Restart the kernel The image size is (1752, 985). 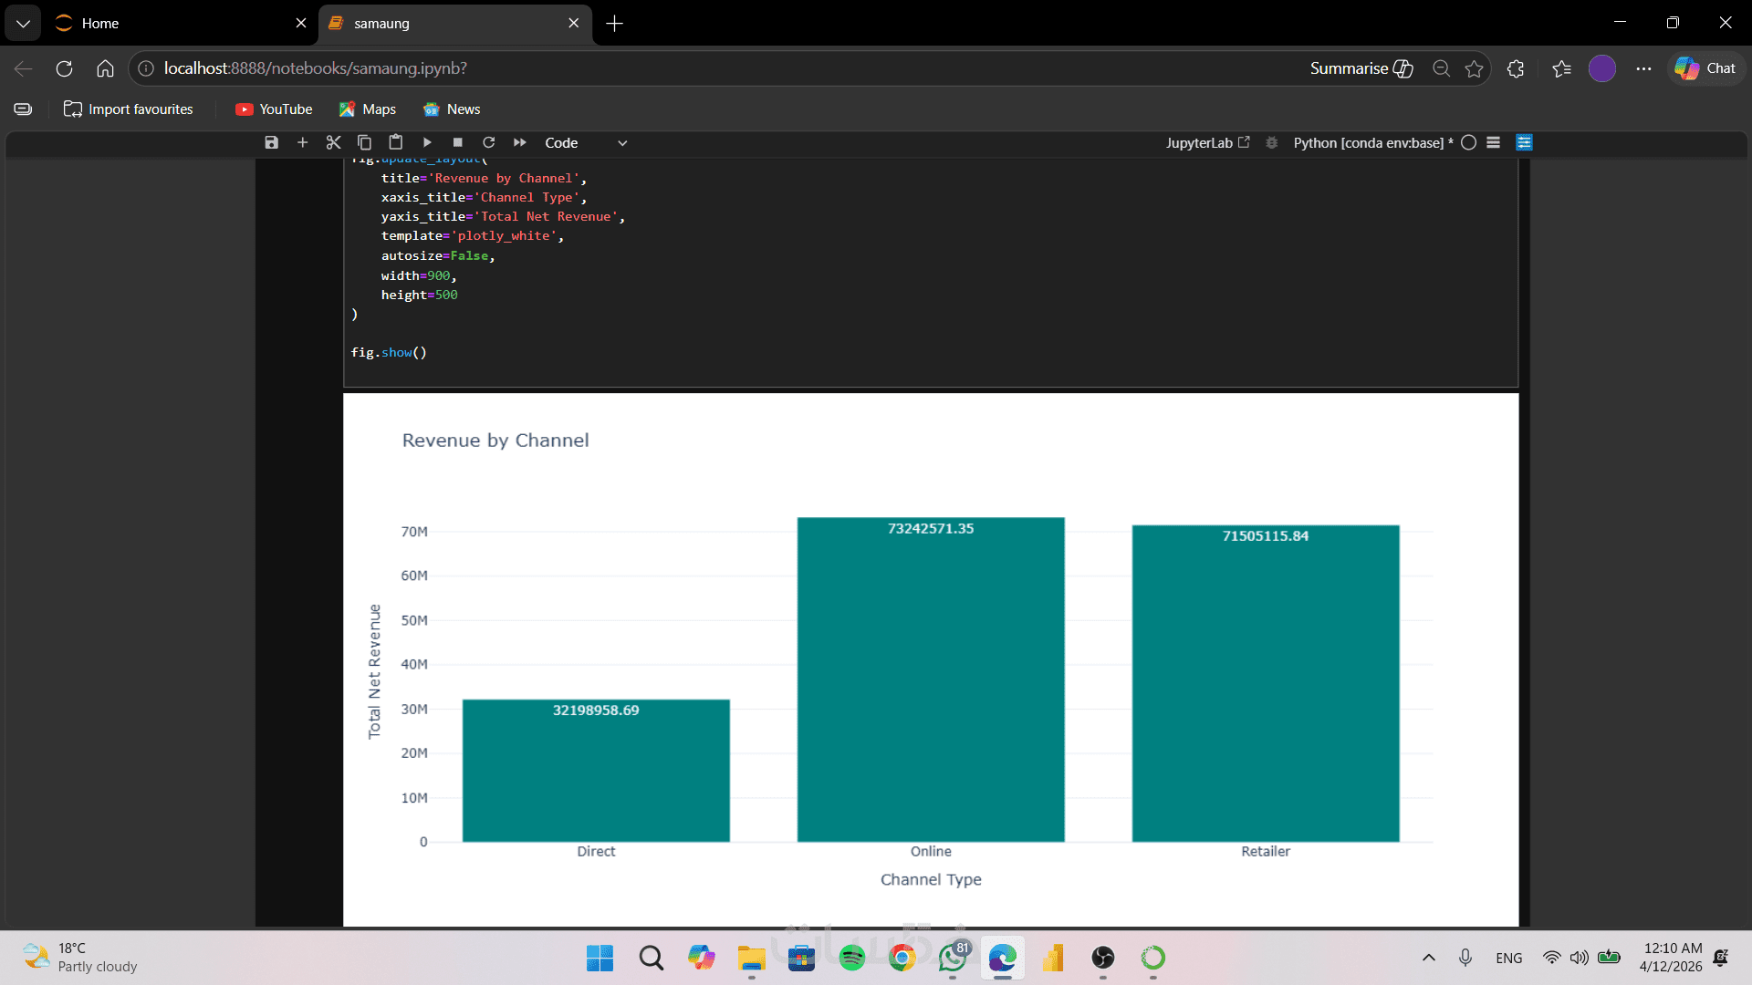489,142
